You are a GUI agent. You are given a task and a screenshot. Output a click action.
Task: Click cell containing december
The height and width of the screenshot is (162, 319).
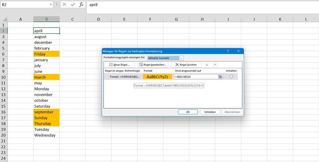click(47, 42)
